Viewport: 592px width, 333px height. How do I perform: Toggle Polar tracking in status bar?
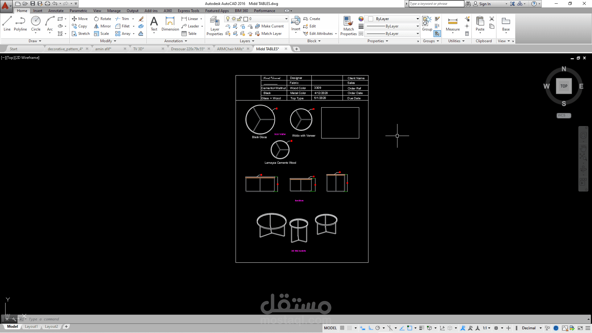click(378, 328)
